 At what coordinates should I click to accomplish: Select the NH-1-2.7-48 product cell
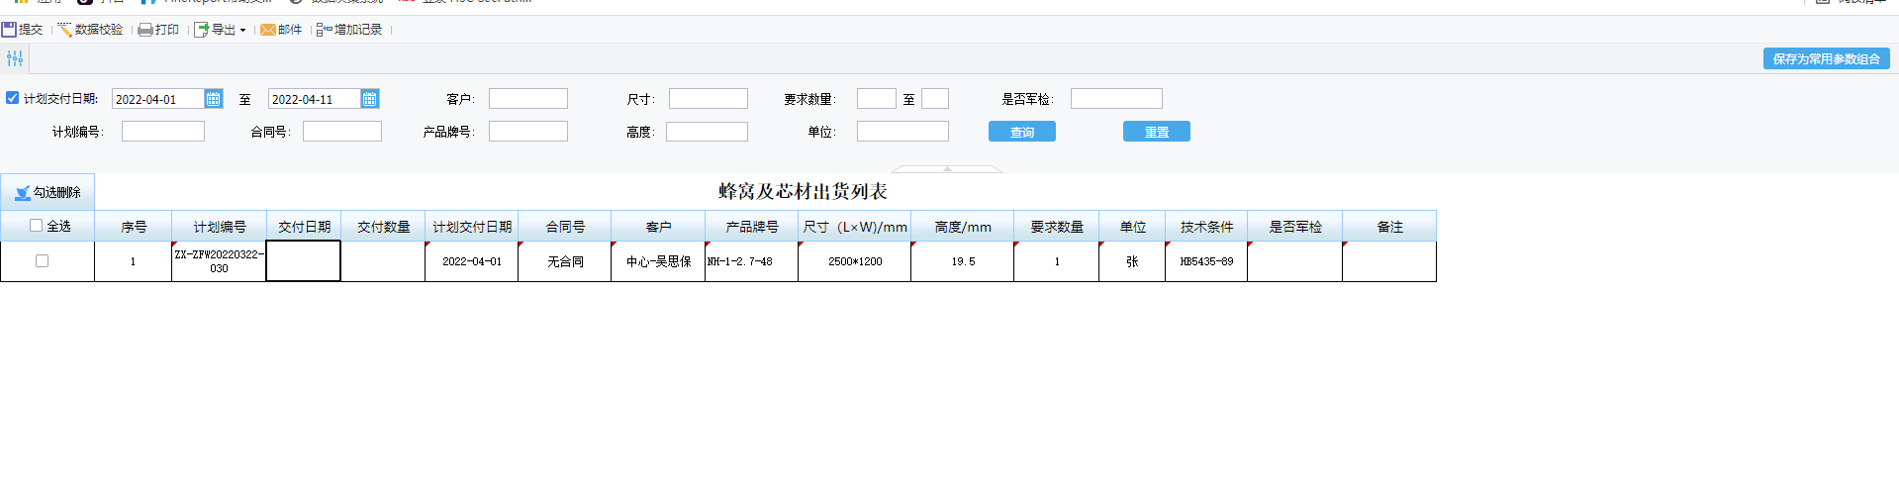coord(752,261)
